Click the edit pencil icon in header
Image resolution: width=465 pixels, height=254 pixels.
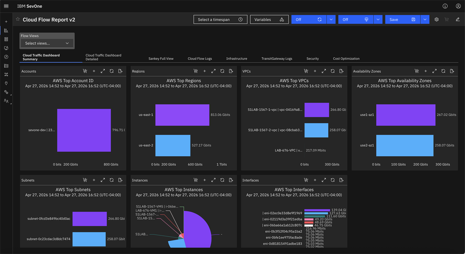pyautogui.click(x=458, y=19)
